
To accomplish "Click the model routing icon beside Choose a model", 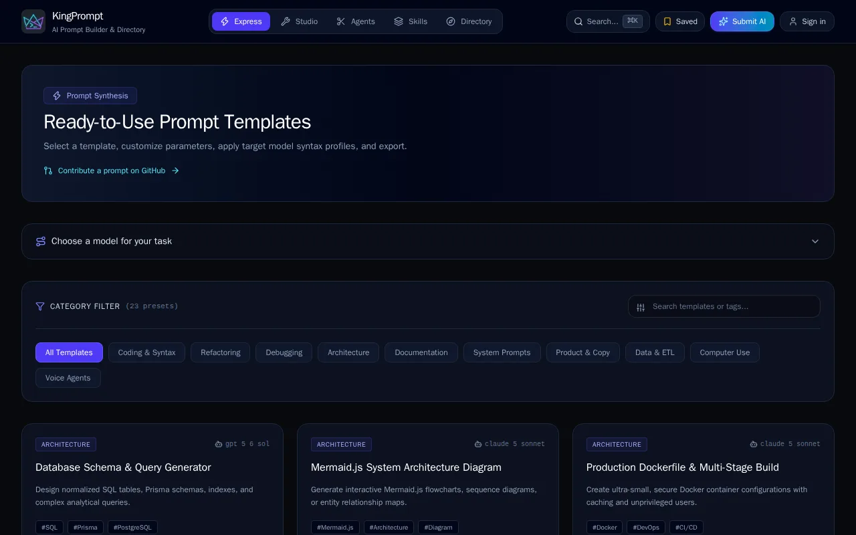I will click(x=41, y=241).
